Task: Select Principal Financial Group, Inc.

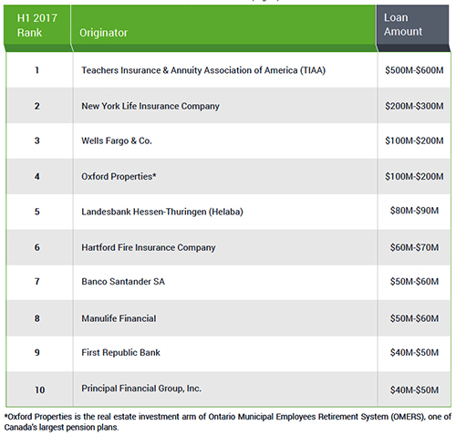Action: coord(141,389)
